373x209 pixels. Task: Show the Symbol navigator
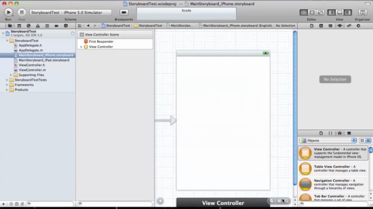[19, 26]
